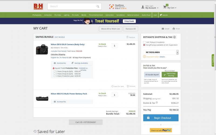This screenshot has height=135, width=216.
Task: Click the Duties & Tax help icon
Action: [157, 103]
